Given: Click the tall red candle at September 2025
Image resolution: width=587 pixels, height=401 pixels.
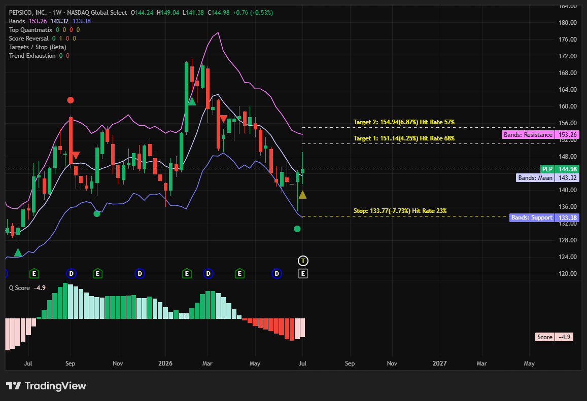Looking at the screenshot, I should click(x=71, y=140).
